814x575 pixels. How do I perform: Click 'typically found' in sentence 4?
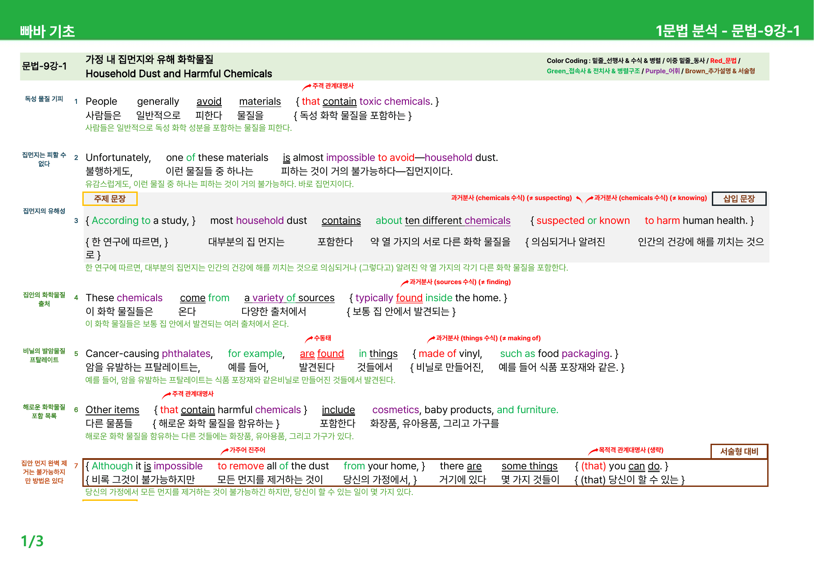(389, 298)
